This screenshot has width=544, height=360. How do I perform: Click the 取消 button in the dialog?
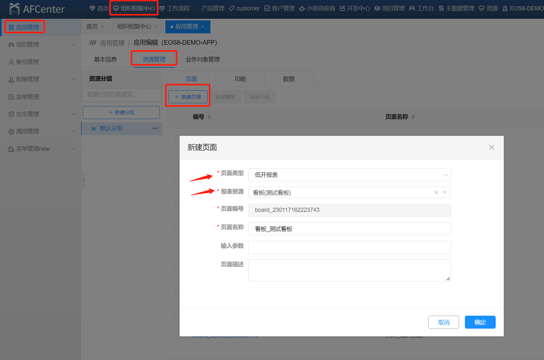(443, 322)
